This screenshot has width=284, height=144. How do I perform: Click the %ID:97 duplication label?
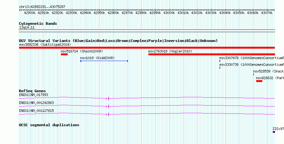click(278, 129)
